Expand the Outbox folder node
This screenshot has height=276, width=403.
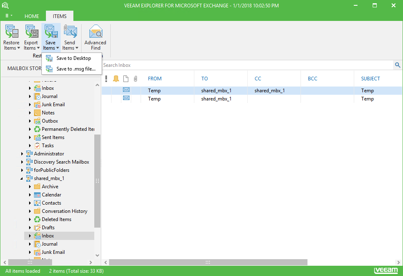pyautogui.click(x=30, y=121)
